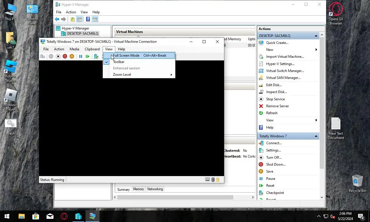The height and width of the screenshot is (222, 370).
Task: Click Shut Down in Actions pane
Action: coord(276,164)
